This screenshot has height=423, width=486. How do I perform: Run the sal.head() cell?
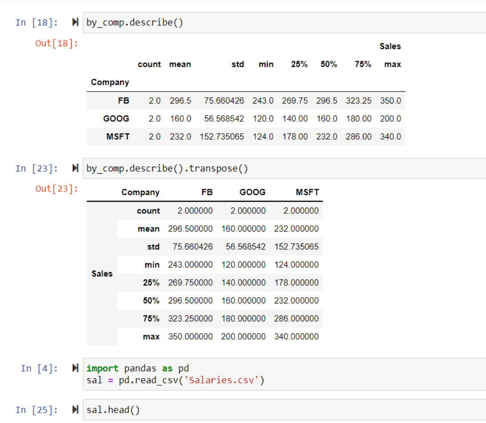[x=75, y=409]
